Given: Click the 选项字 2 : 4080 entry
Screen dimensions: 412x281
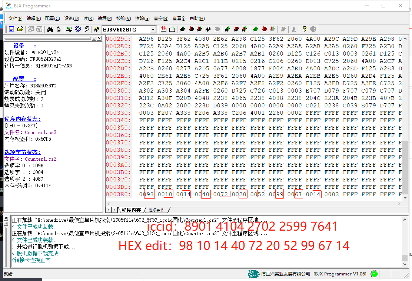Looking at the screenshot, I should tap(24, 179).
